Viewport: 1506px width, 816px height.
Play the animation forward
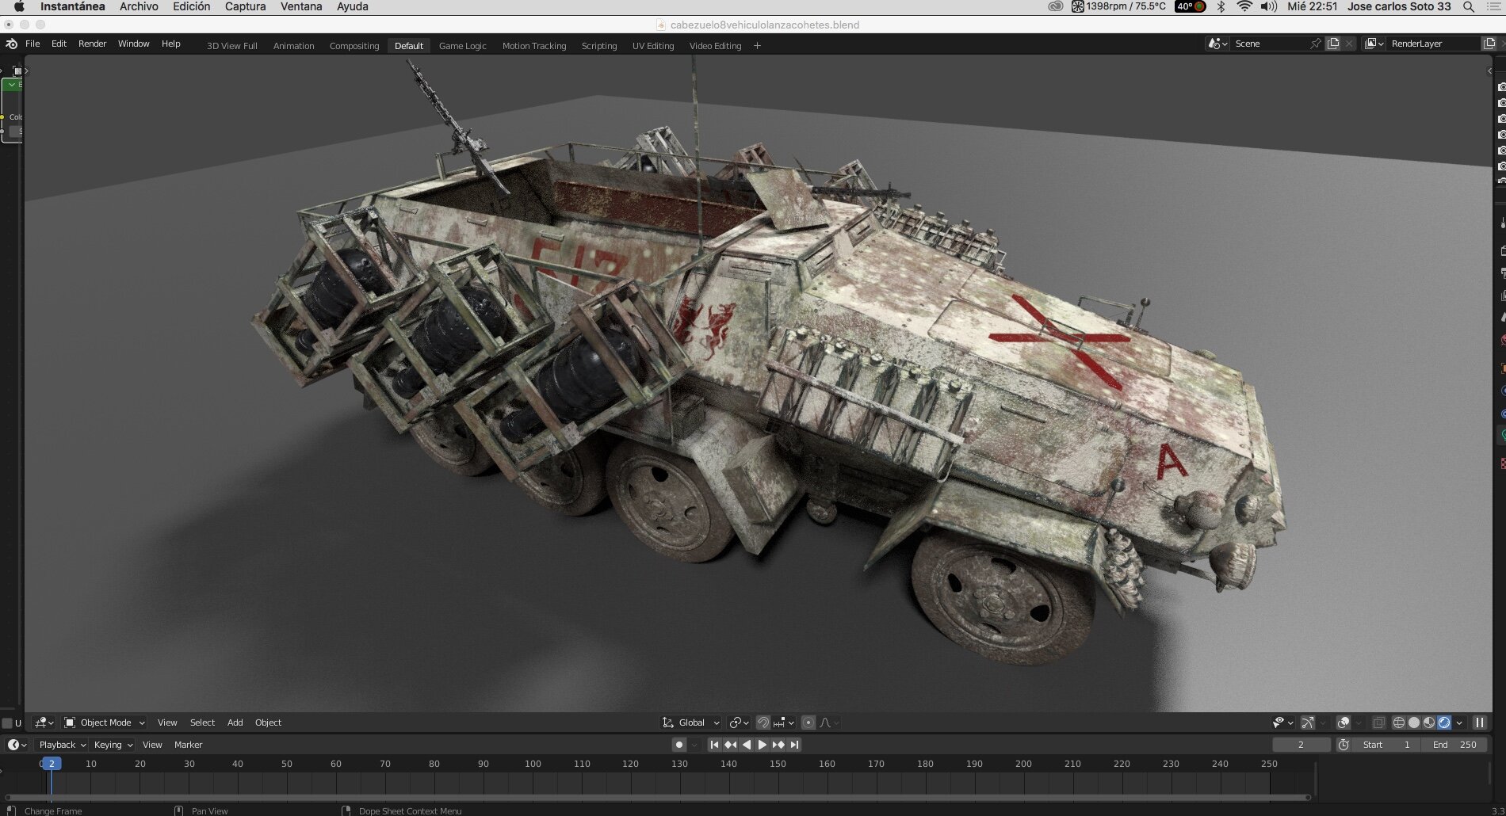pyautogui.click(x=762, y=745)
